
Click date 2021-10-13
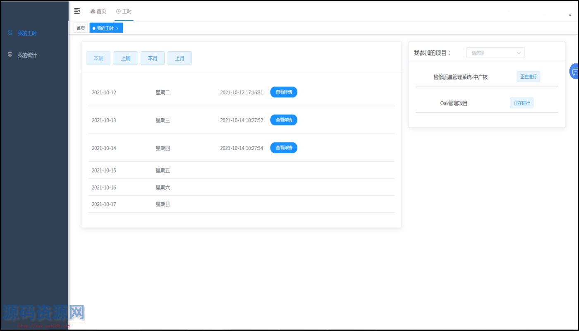104,120
